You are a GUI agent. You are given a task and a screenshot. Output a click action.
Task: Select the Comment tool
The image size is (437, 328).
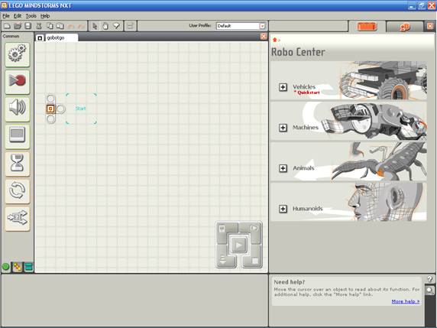coord(116,26)
